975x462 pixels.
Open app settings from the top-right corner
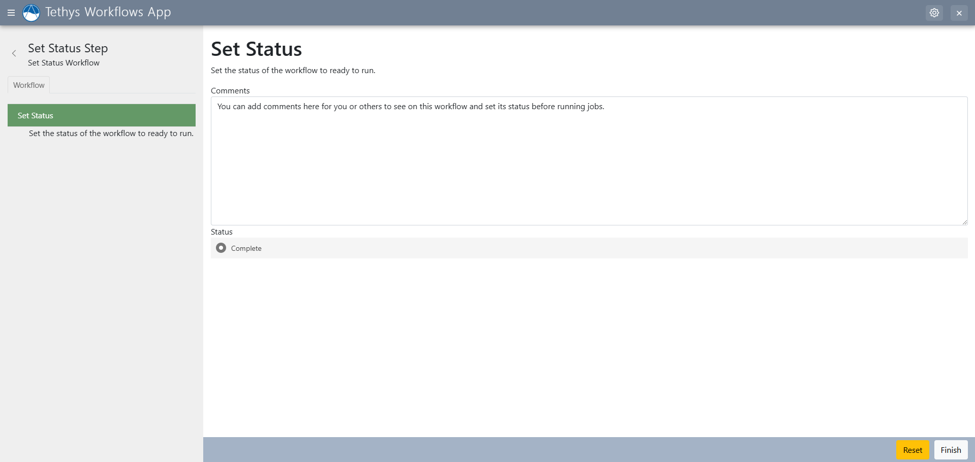click(934, 12)
